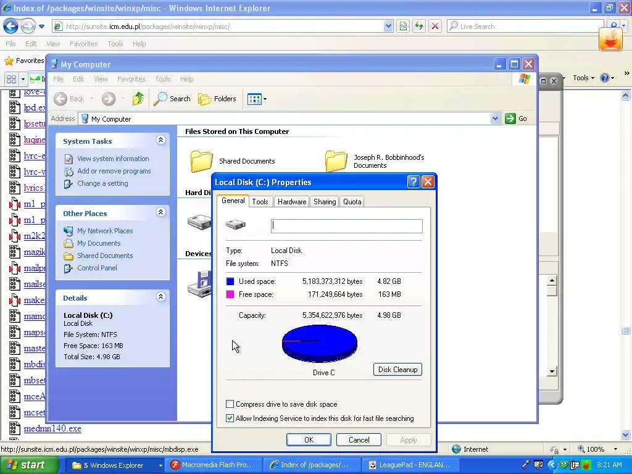Click OK in Local Disk Properties
632x474 pixels.
click(309, 439)
